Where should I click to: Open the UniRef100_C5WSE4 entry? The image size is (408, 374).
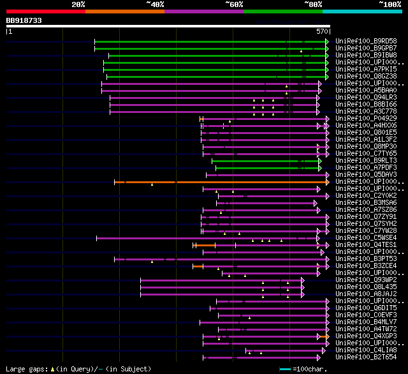tap(366, 238)
